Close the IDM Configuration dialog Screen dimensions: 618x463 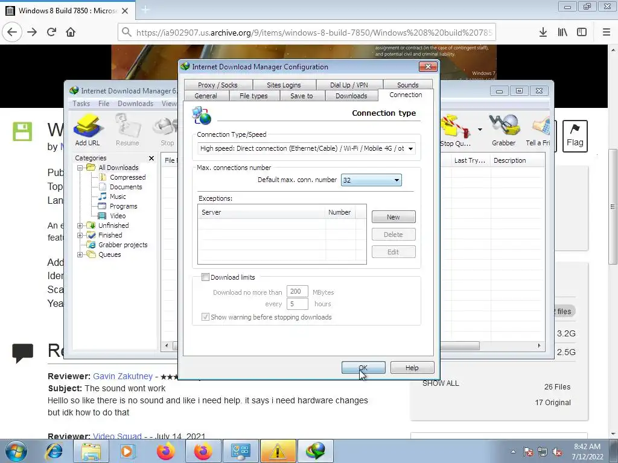pyautogui.click(x=428, y=66)
